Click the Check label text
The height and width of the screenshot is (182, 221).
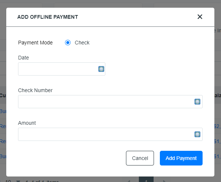(x=82, y=43)
